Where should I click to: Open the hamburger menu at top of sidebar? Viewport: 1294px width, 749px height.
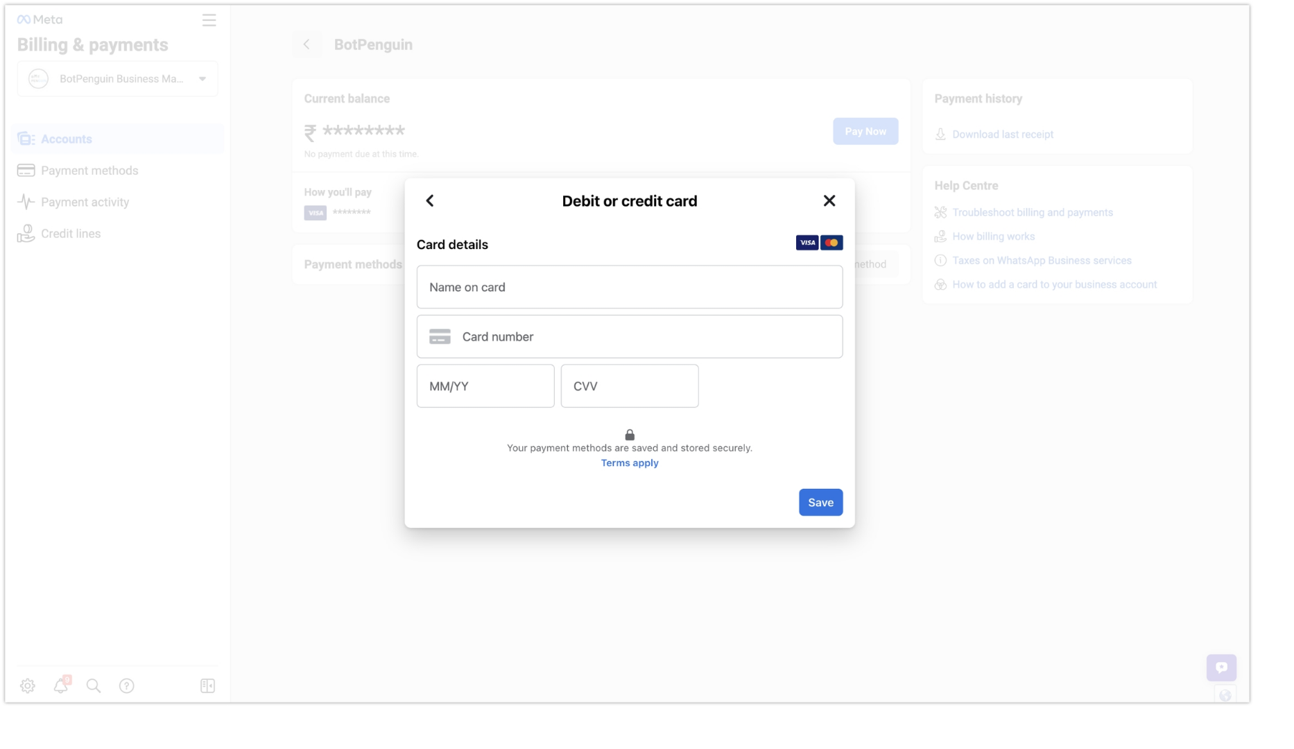point(209,19)
